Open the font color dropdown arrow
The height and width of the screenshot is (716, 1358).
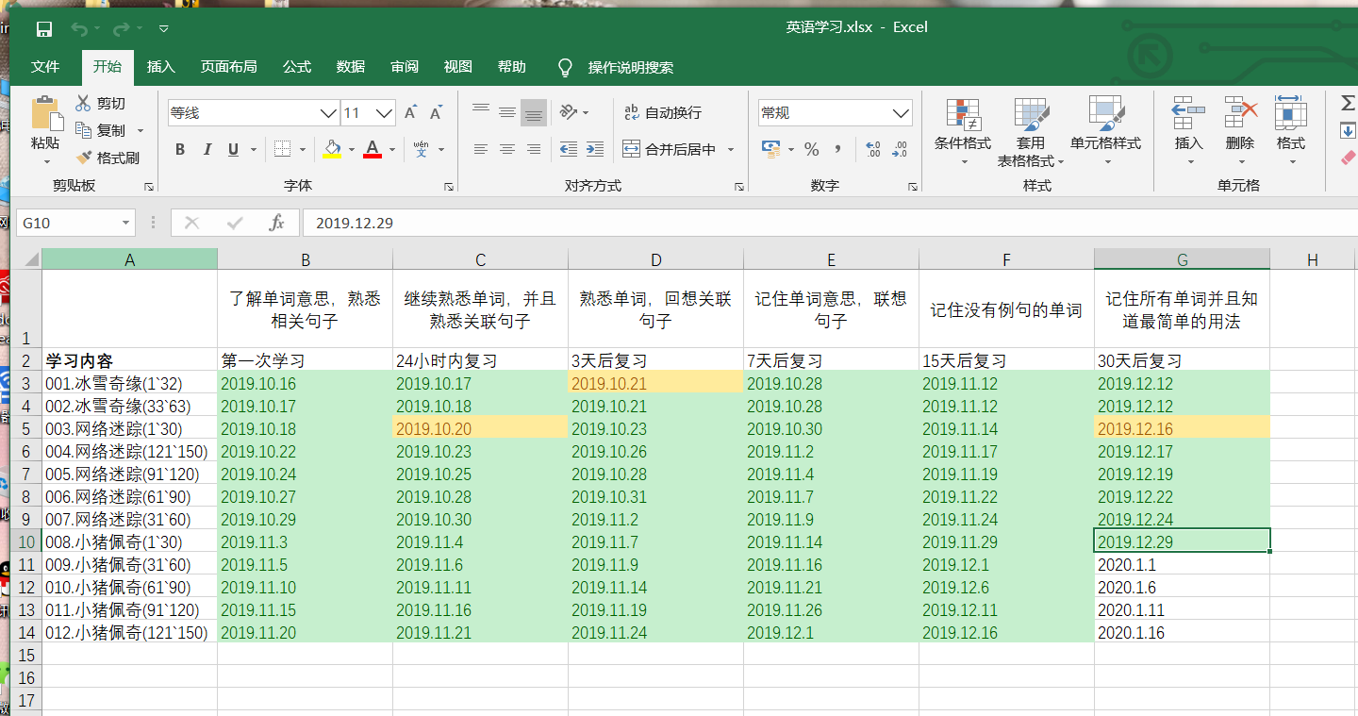click(x=391, y=149)
